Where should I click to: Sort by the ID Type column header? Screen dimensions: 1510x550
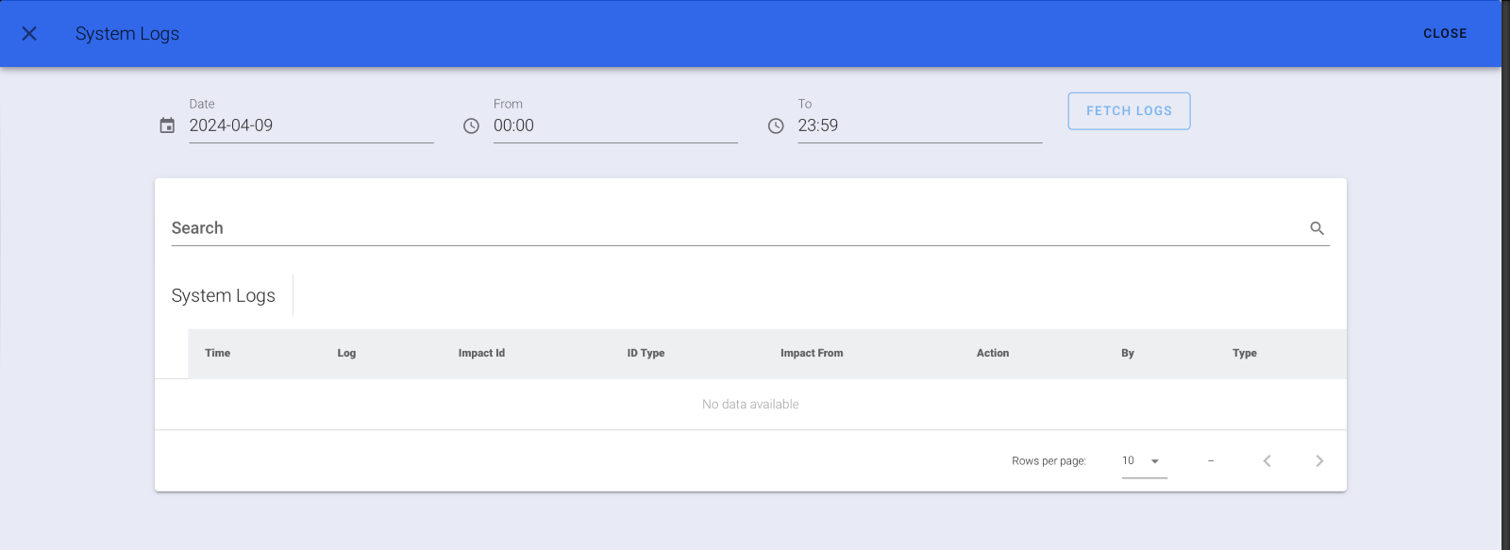tap(646, 353)
